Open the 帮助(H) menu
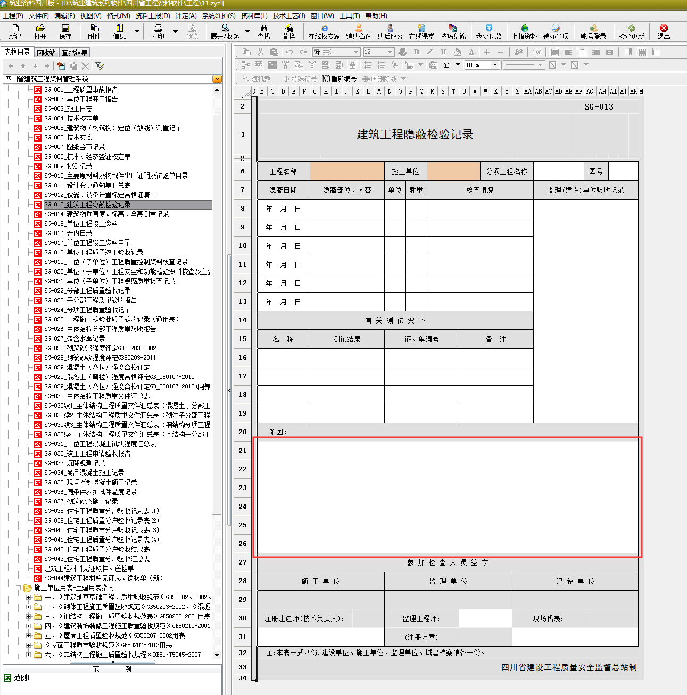Viewport: 687px width, 695px height. [376, 16]
